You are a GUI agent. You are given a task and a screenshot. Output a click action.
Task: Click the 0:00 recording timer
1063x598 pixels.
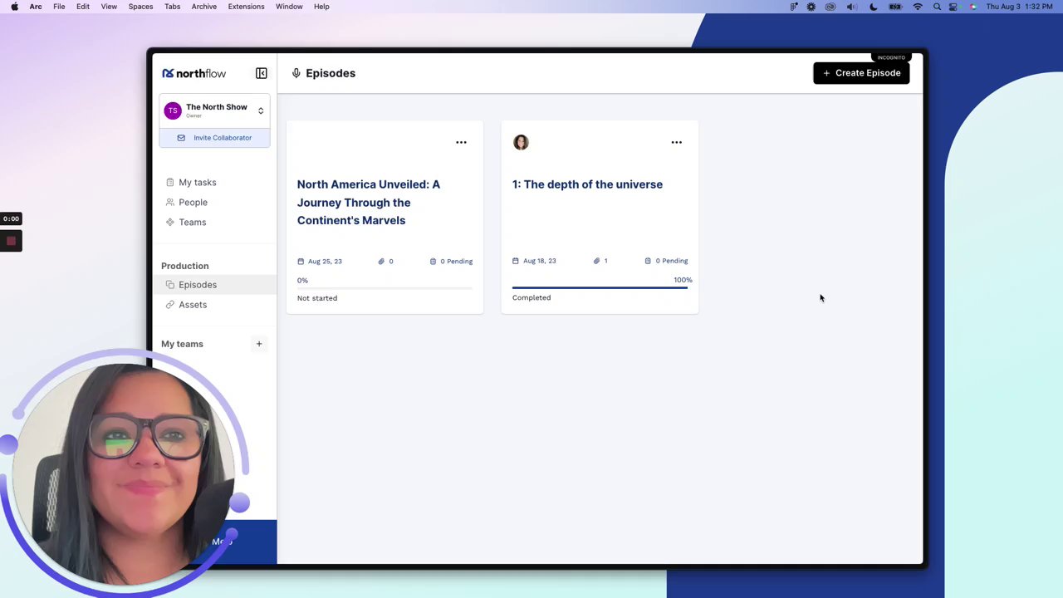point(11,218)
